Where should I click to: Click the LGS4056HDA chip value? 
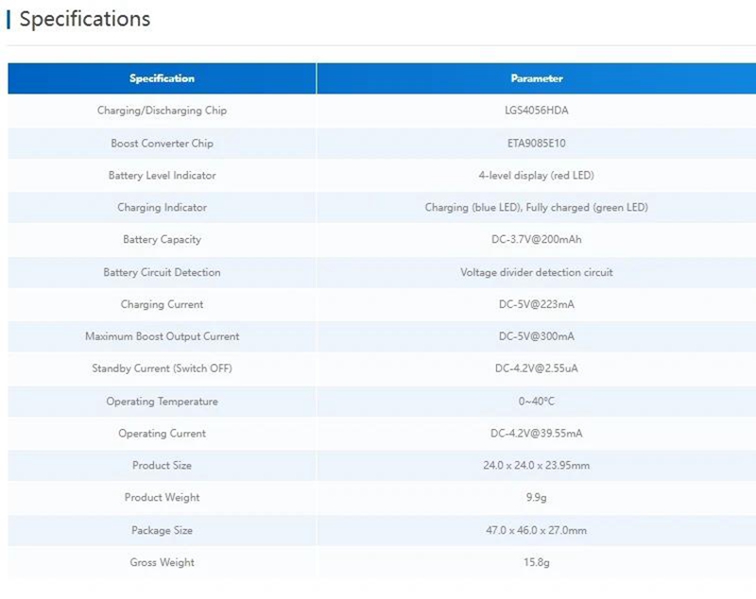[536, 111]
